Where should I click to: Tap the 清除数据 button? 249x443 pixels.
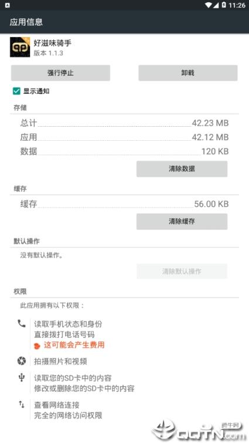[182, 169]
